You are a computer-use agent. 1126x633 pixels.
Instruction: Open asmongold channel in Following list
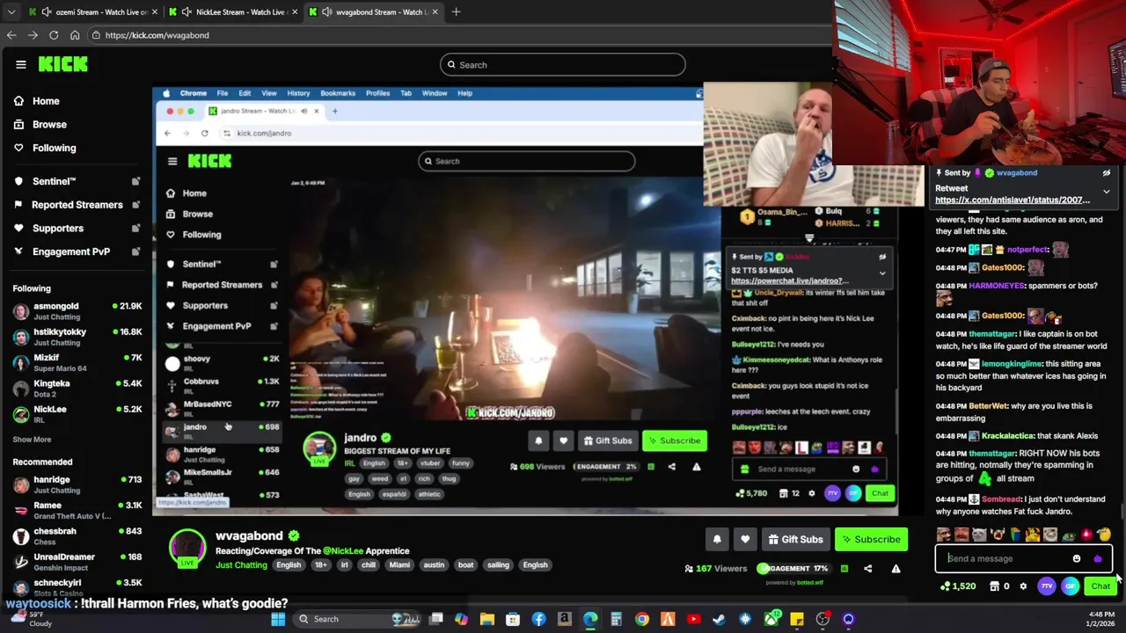(x=76, y=311)
